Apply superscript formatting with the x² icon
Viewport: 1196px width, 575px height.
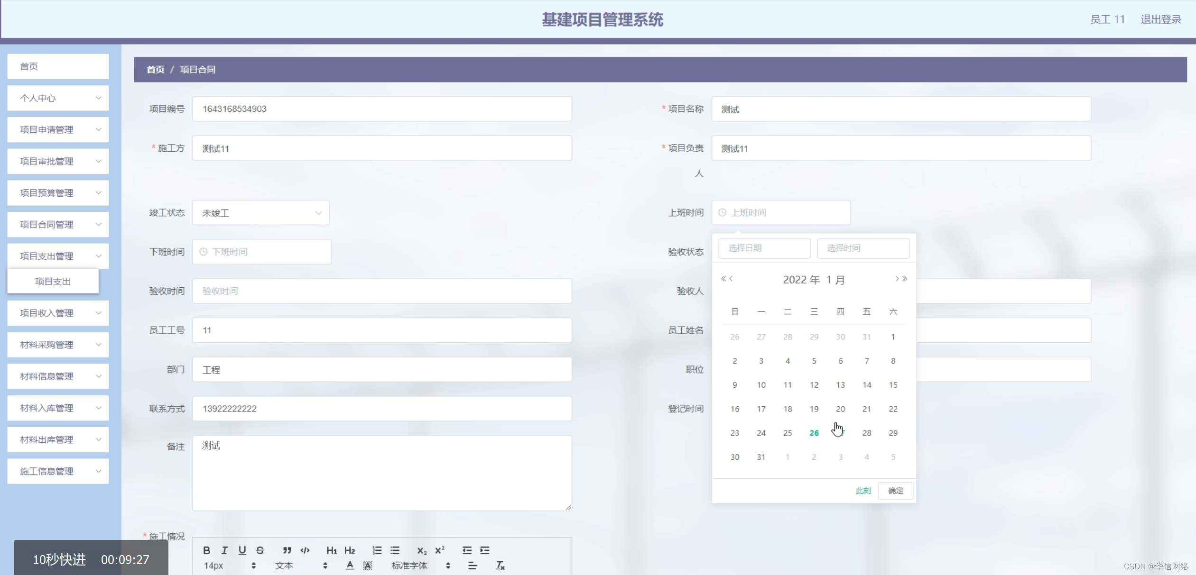439,549
